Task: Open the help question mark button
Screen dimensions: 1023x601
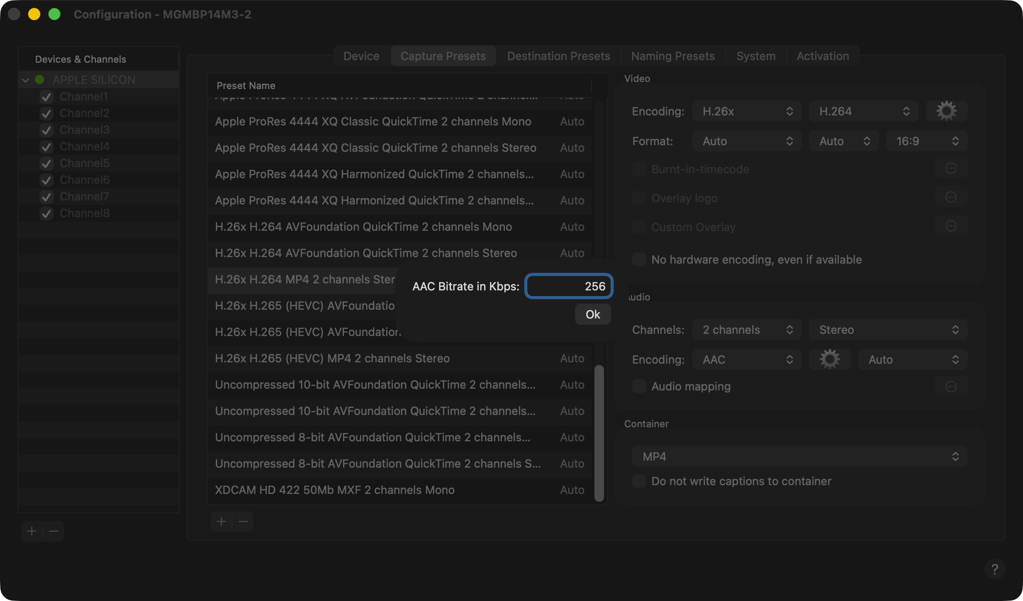Action: [x=994, y=569]
